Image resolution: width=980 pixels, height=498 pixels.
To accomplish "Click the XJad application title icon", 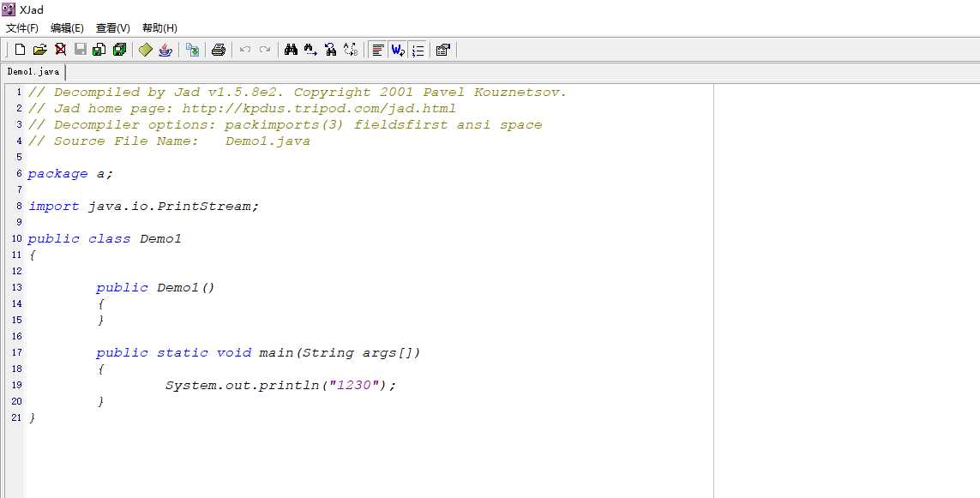I will pos(8,9).
